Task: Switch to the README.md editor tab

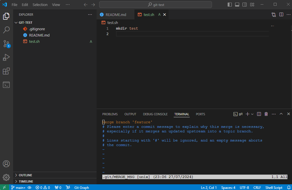Action: pyautogui.click(x=115, y=15)
